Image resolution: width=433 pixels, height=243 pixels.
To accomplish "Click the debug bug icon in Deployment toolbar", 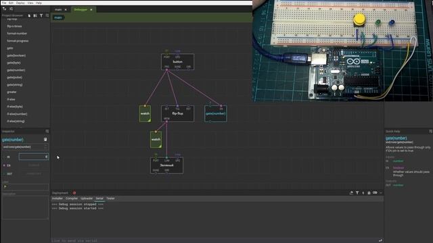I will (x=363, y=193).
